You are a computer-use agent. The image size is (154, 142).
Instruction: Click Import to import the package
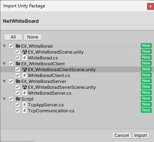click(x=141, y=135)
